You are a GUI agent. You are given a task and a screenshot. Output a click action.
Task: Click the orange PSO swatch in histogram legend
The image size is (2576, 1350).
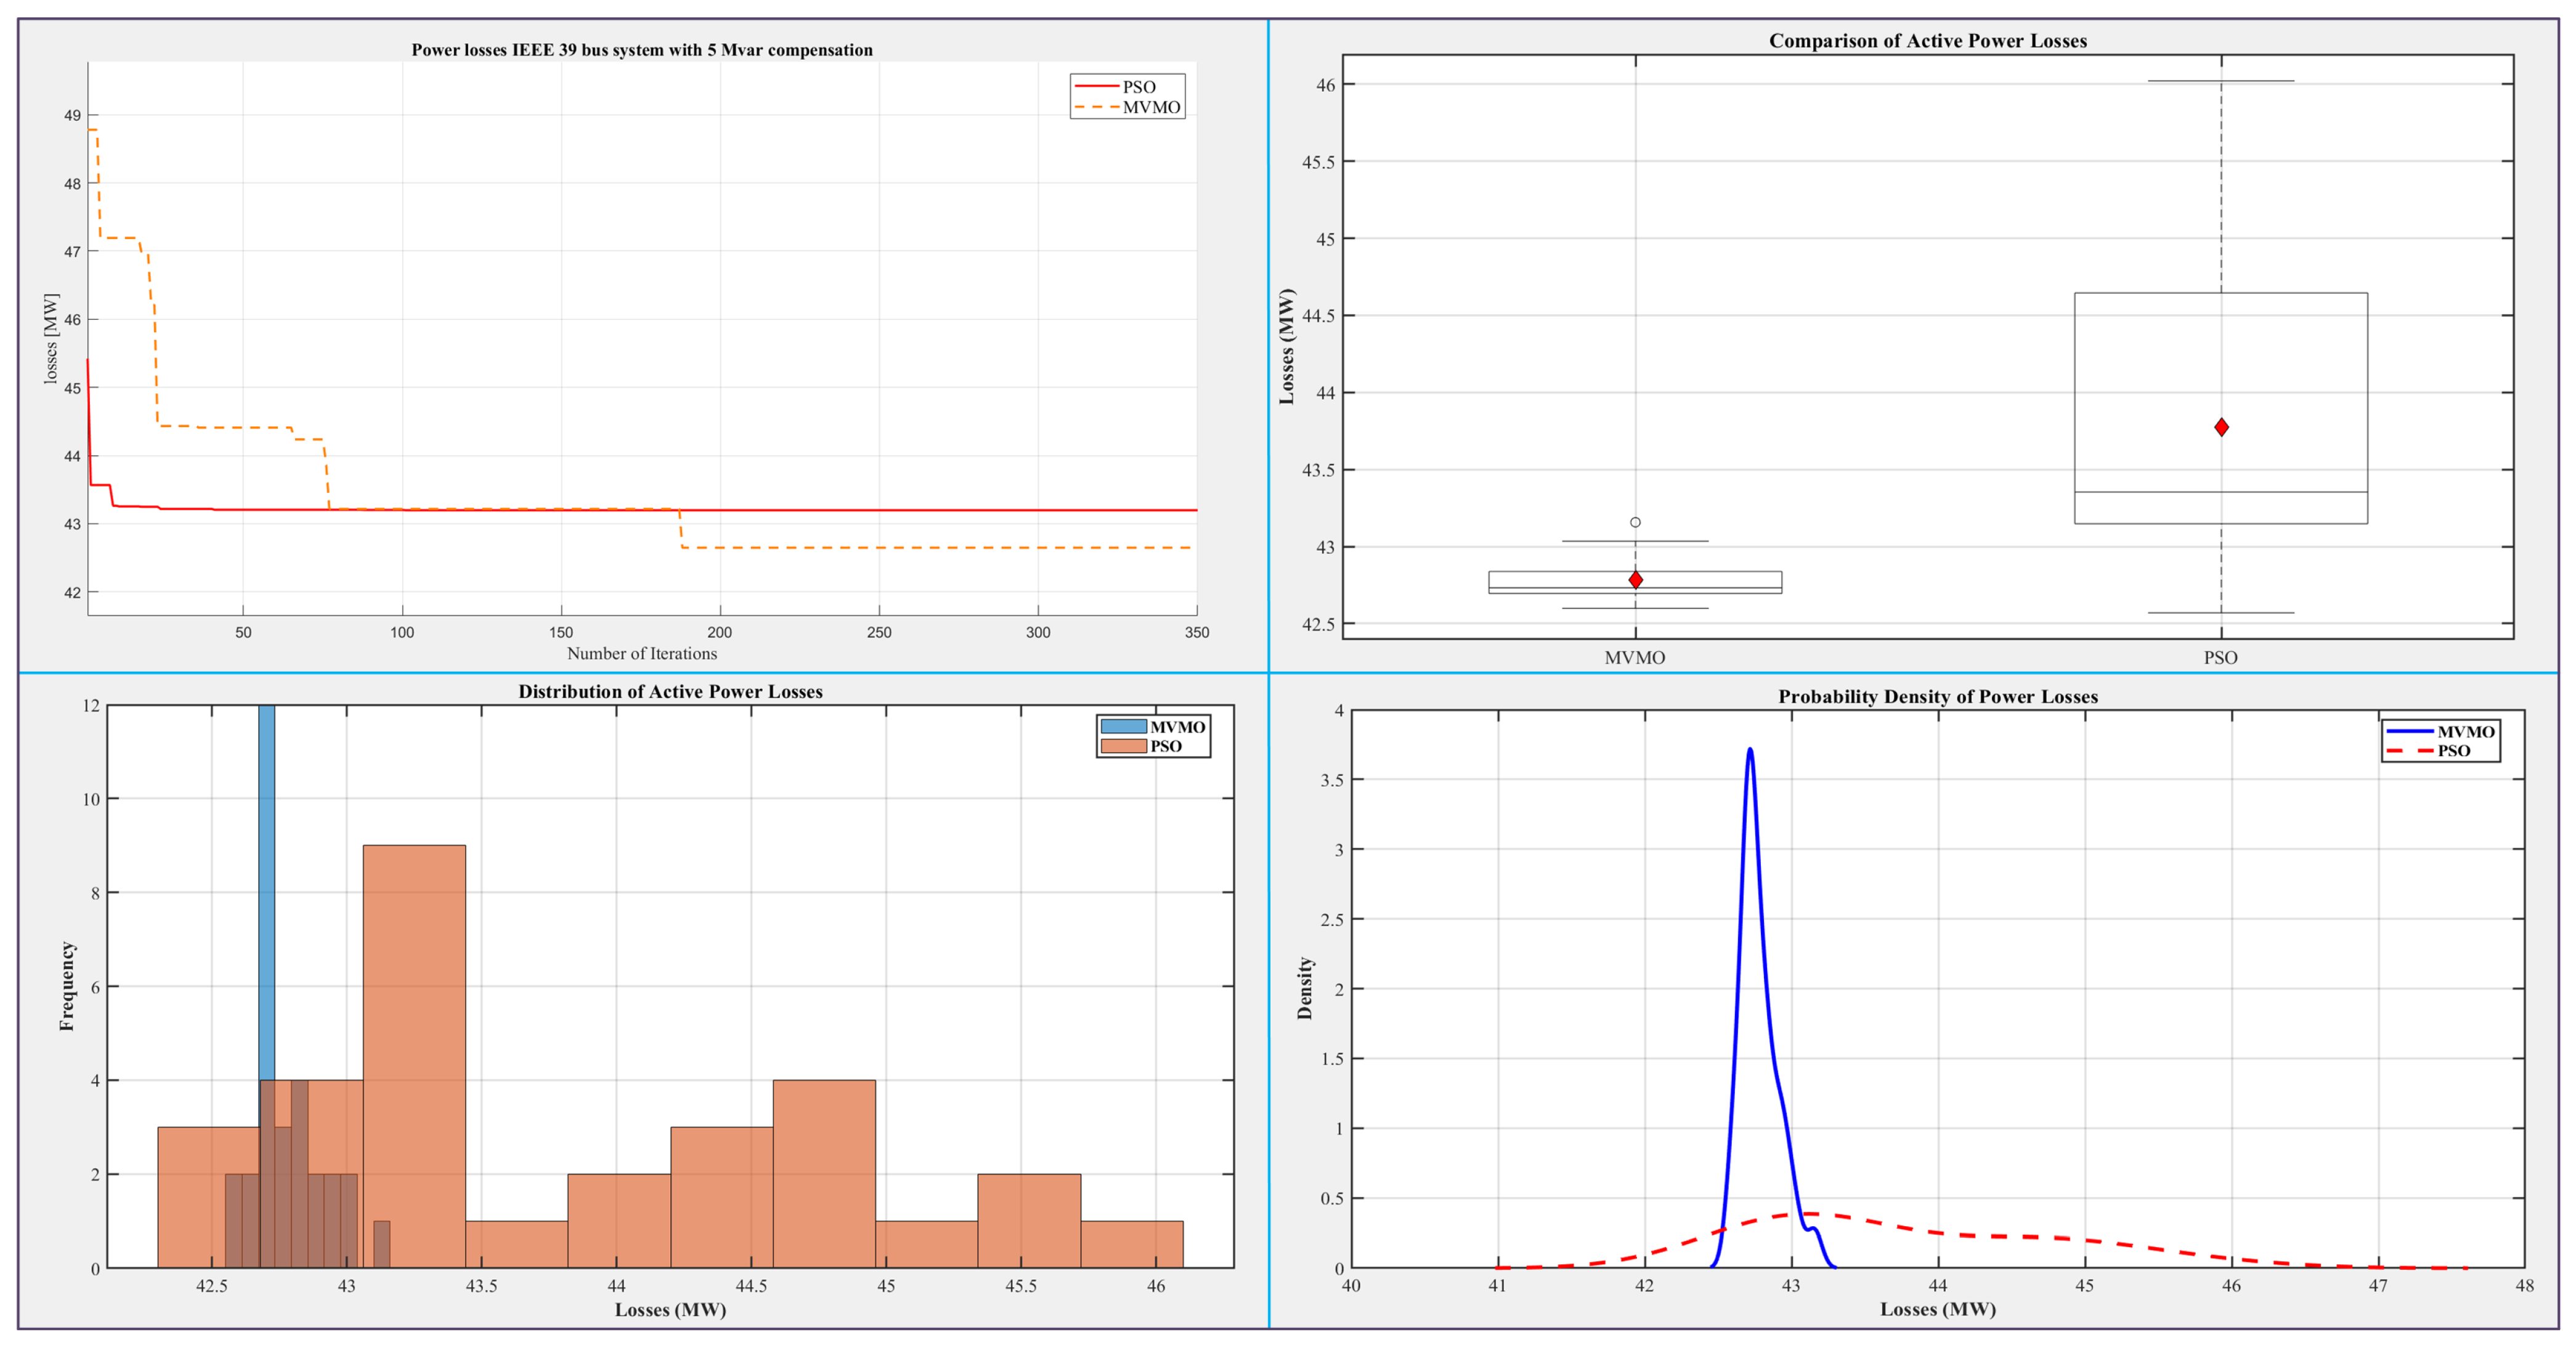coord(1123,746)
